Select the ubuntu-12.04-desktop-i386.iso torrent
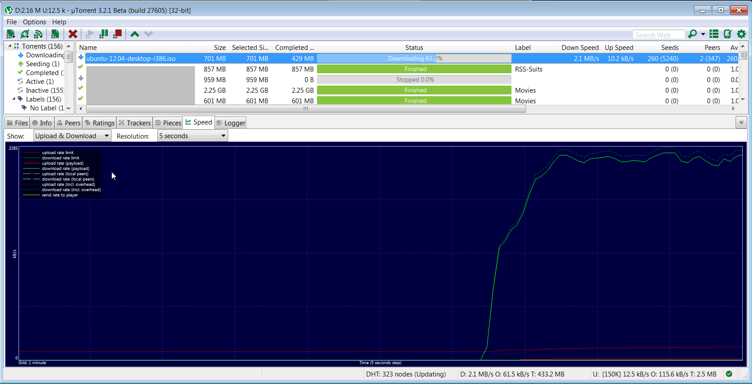752x384 pixels. [x=131, y=58]
